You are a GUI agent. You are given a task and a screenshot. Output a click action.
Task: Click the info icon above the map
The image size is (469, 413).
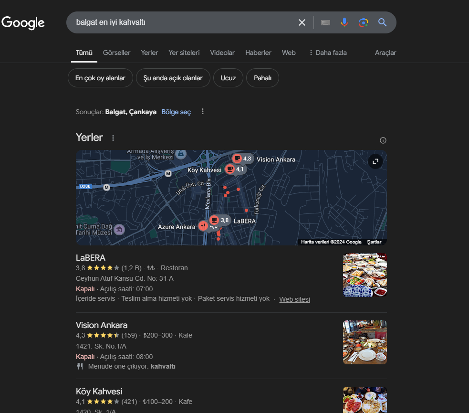383,140
